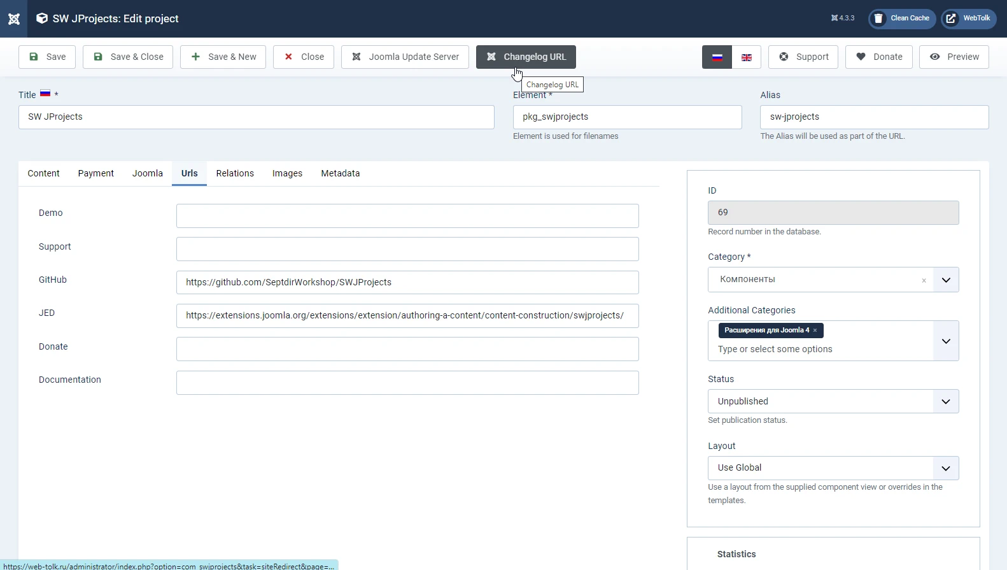
Task: Open the Metadata tab
Action: [340, 173]
